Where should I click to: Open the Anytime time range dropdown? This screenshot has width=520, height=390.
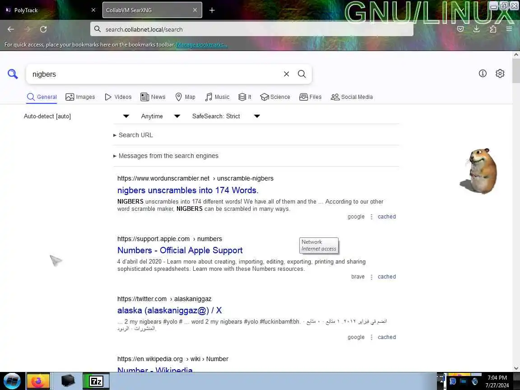tap(160, 116)
